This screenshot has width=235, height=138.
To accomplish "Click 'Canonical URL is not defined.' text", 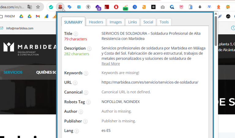I will [126, 92].
